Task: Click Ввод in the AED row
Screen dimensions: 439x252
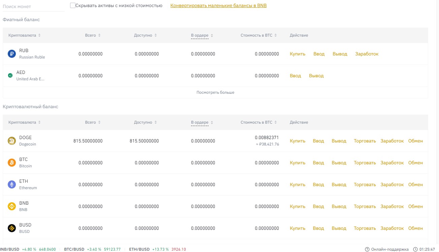Action: [x=295, y=76]
